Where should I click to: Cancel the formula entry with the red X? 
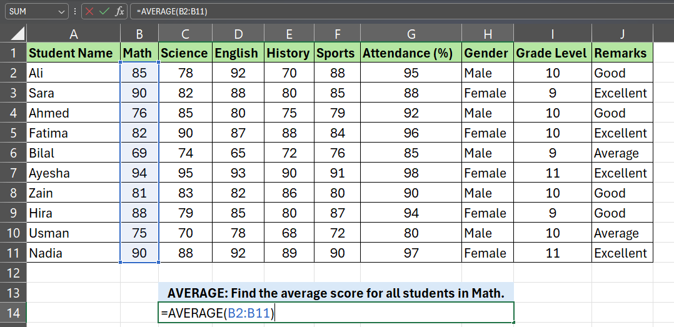tap(89, 12)
